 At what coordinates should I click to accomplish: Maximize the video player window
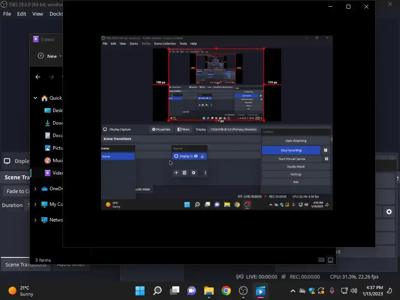tap(348, 7)
